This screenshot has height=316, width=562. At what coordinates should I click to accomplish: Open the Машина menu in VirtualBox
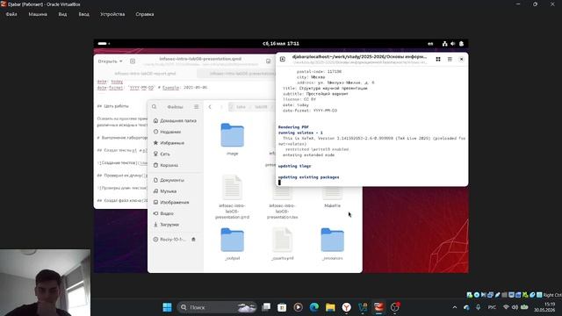(x=38, y=14)
